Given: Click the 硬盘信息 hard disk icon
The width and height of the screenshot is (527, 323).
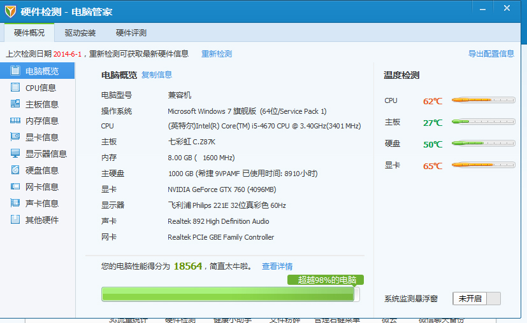Looking at the screenshot, I should pyautogui.click(x=15, y=170).
